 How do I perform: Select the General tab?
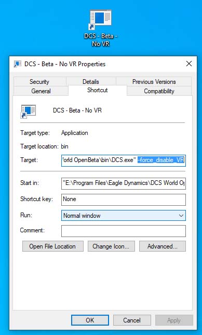pos(41,91)
